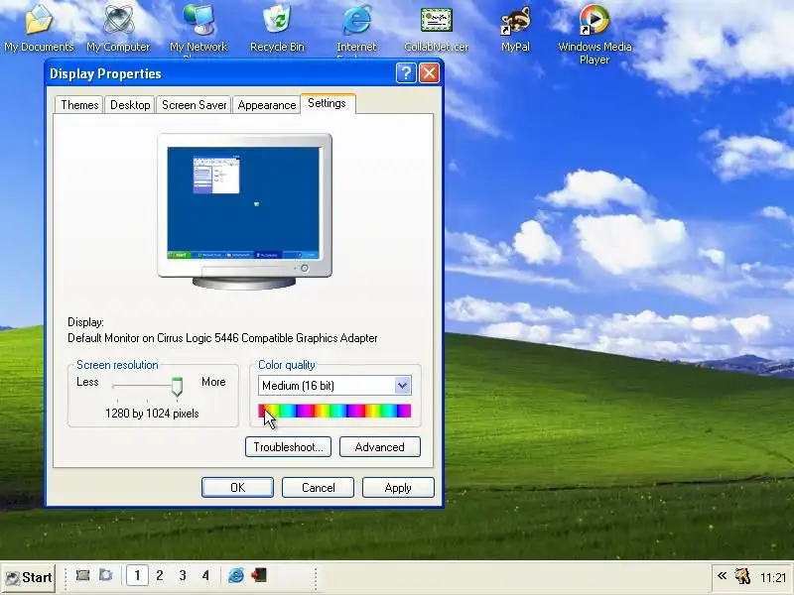Viewport: 794px width, 595px height.
Task: Click the Cancel button
Action: point(318,487)
